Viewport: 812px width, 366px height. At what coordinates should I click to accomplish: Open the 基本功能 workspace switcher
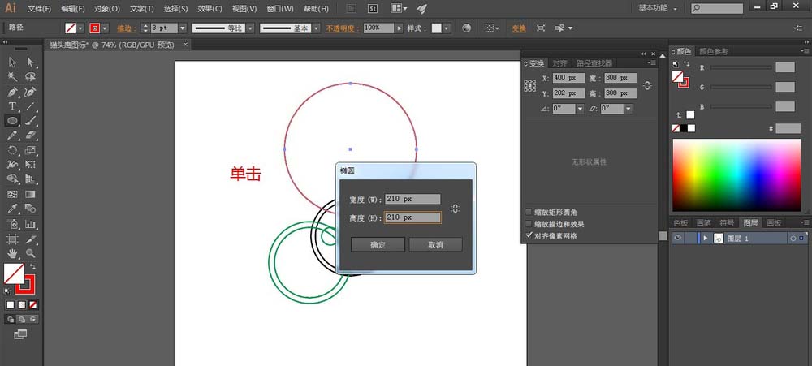[659, 8]
